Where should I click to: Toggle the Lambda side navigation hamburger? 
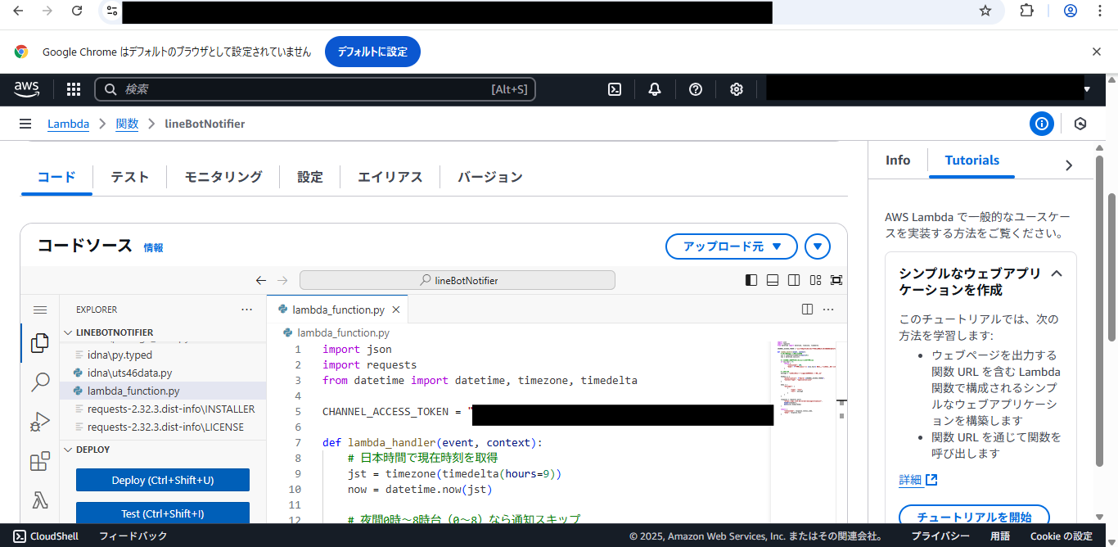[25, 124]
